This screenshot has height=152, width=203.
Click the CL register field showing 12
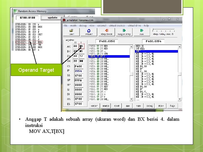pos(81,56)
